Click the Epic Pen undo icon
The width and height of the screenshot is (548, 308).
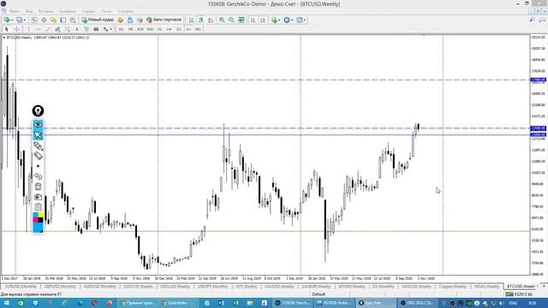coord(38,176)
